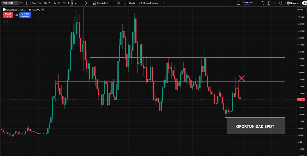Click the add symbol plus icon
The image size is (307, 156).
click(x=26, y=3)
